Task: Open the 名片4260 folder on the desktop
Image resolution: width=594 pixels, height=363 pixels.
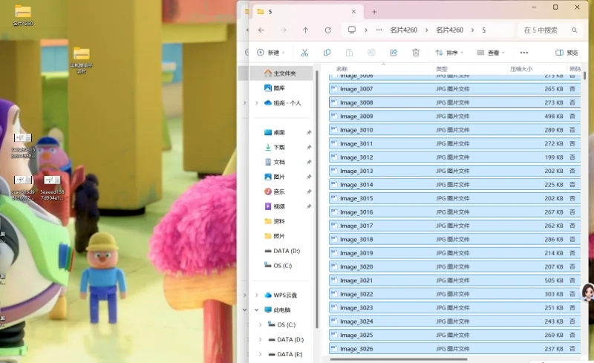Action: [x=23, y=15]
